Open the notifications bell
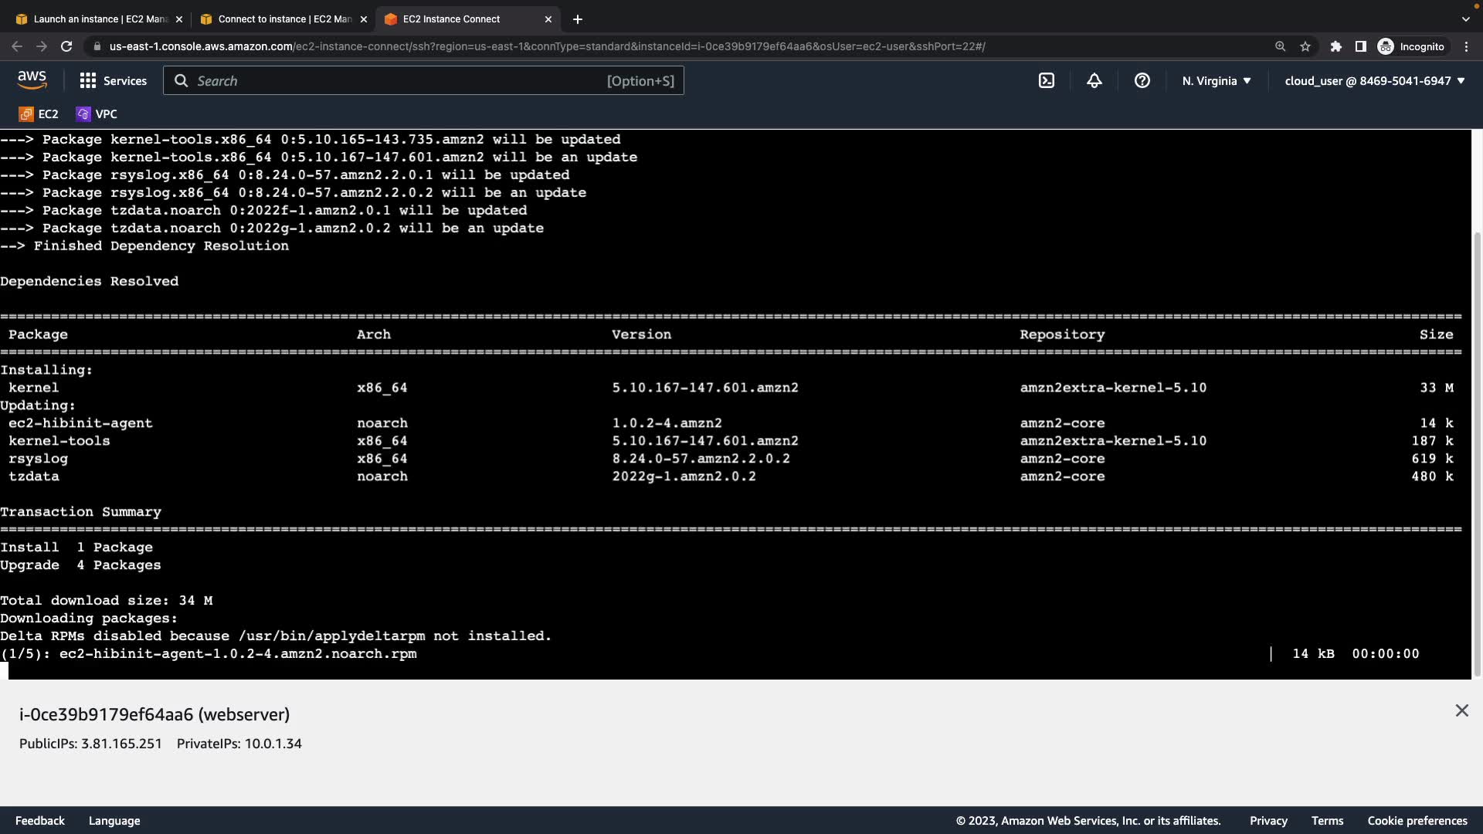Viewport: 1483px width, 834px height. pos(1094,80)
